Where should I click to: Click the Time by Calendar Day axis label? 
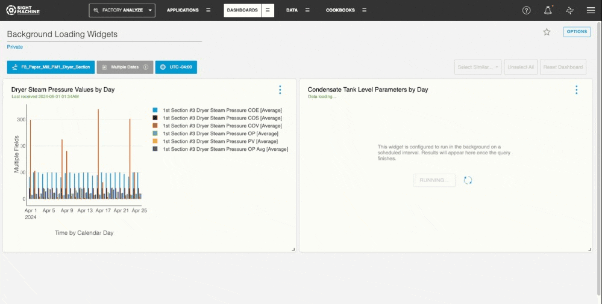coord(84,233)
